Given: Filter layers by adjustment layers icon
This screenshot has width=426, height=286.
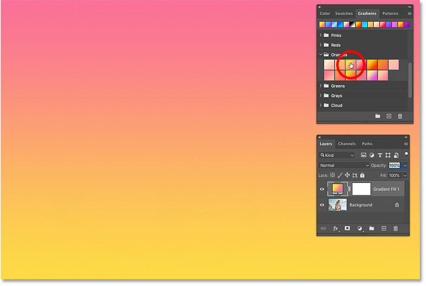Looking at the screenshot, I should pyautogui.click(x=371, y=155).
